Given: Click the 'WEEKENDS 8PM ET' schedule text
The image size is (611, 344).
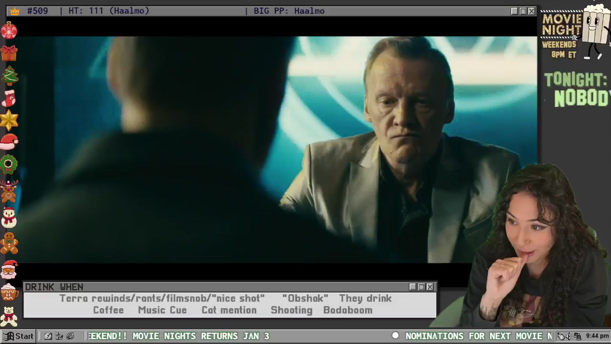Looking at the screenshot, I should 559,49.
